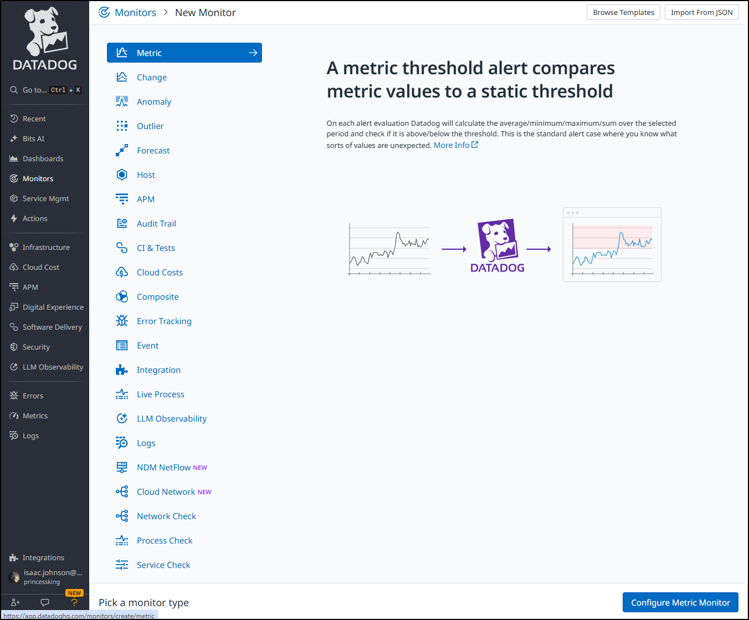The width and height of the screenshot is (749, 620).
Task: Click the CI & Tests icon
Action: 122,248
